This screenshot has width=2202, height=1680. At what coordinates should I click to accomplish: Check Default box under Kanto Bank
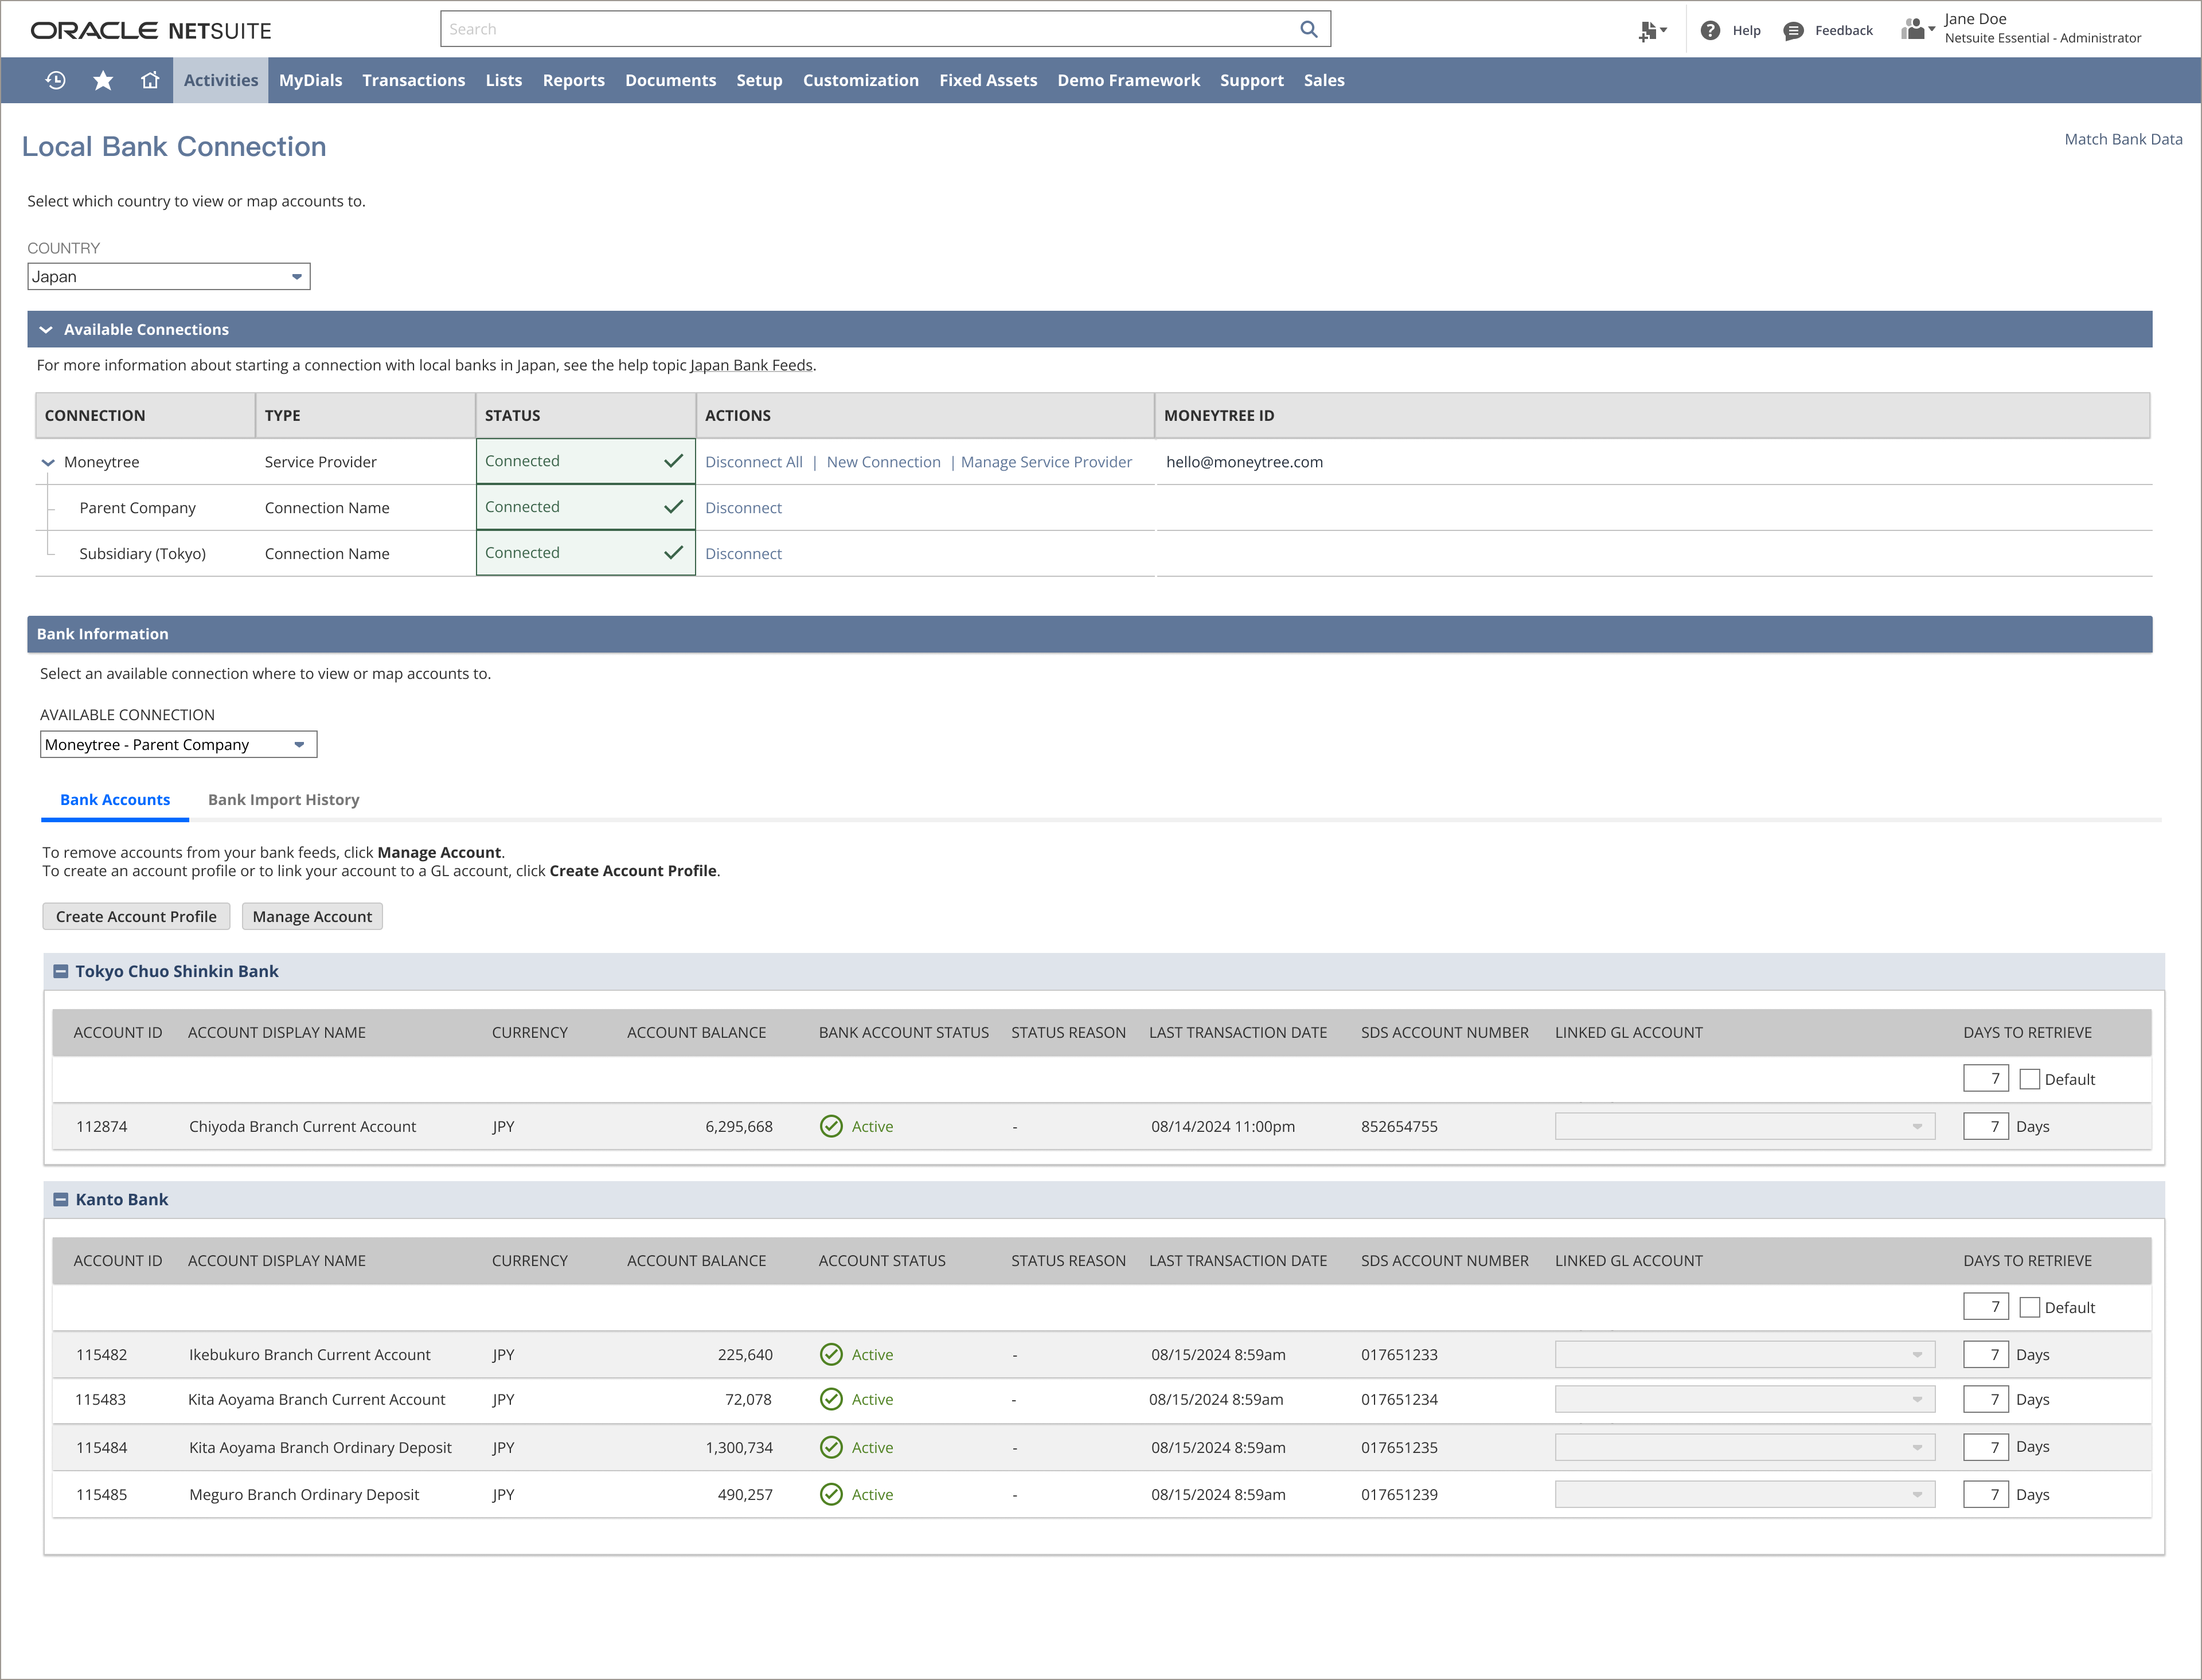coord(2029,1307)
